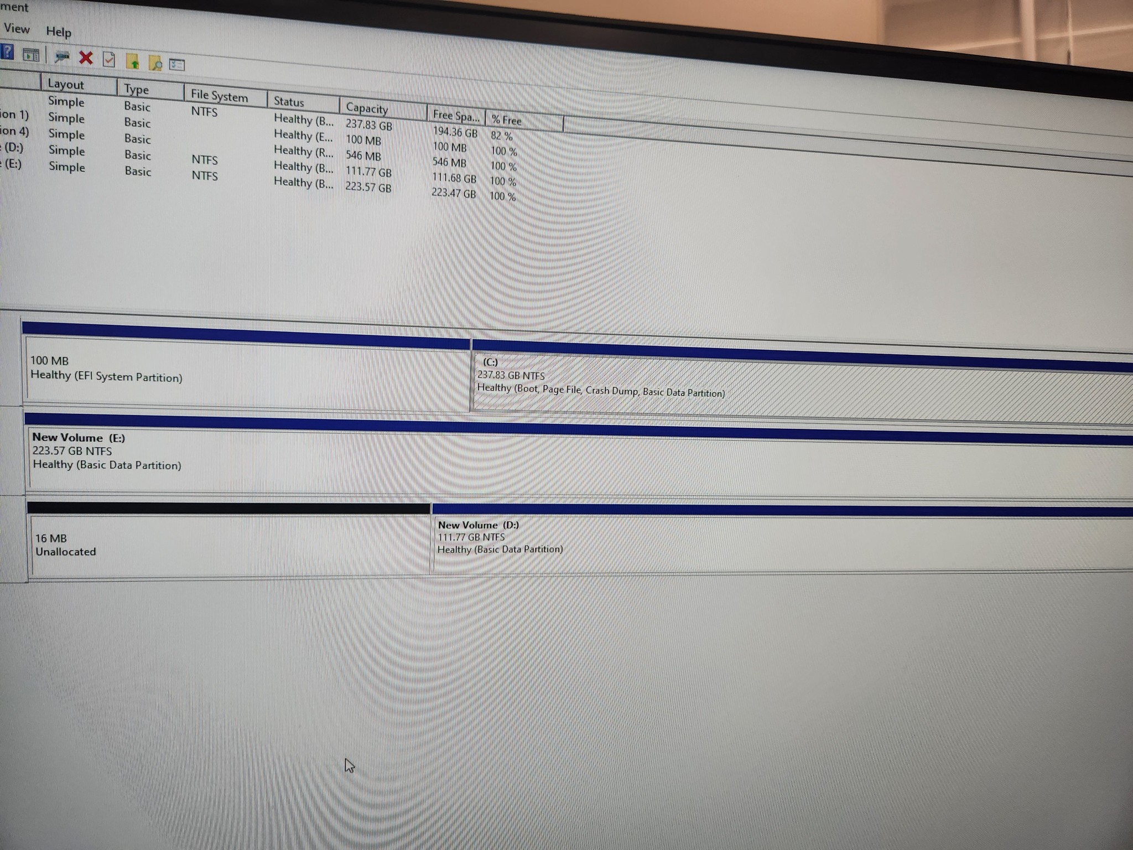Select the (E:) volume row name
The image size is (1133, 850).
[x=11, y=164]
